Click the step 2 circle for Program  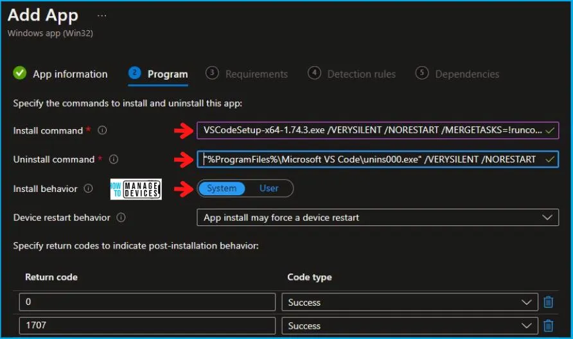(135, 73)
